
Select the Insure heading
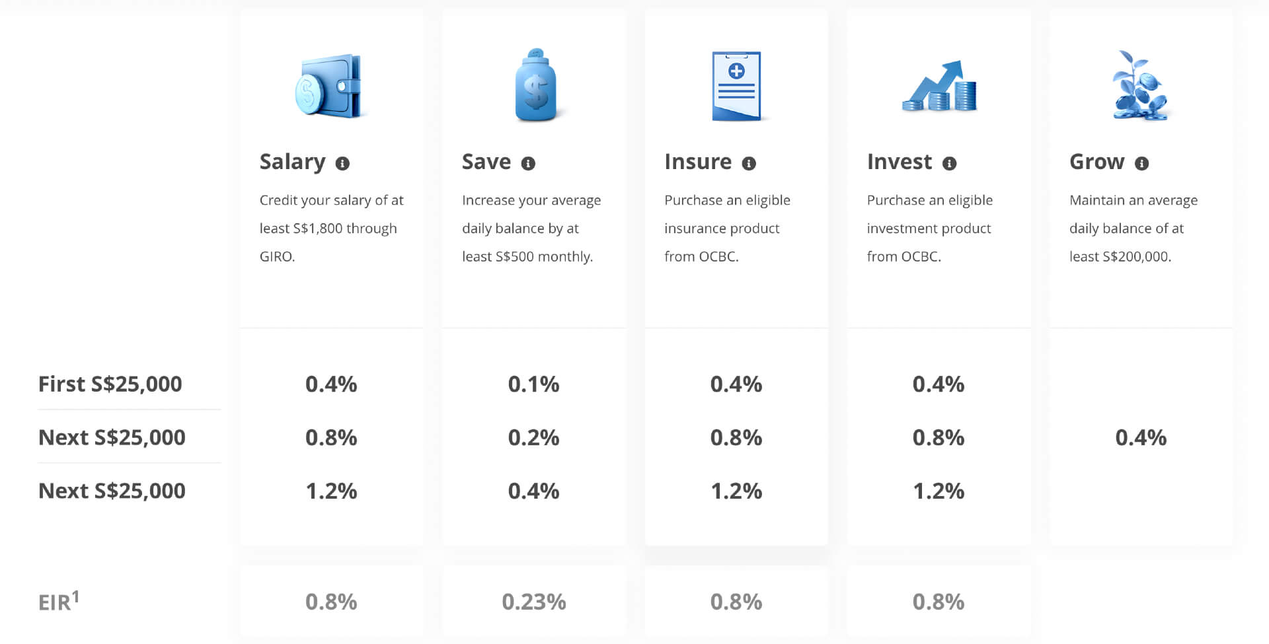point(698,162)
